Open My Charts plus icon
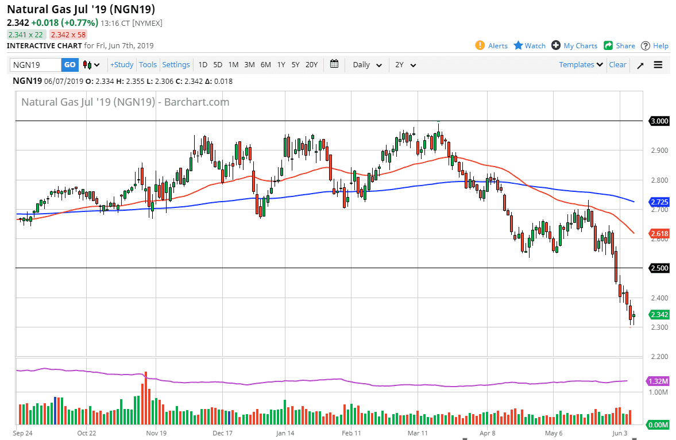This screenshot has height=440, width=676. (x=556, y=46)
